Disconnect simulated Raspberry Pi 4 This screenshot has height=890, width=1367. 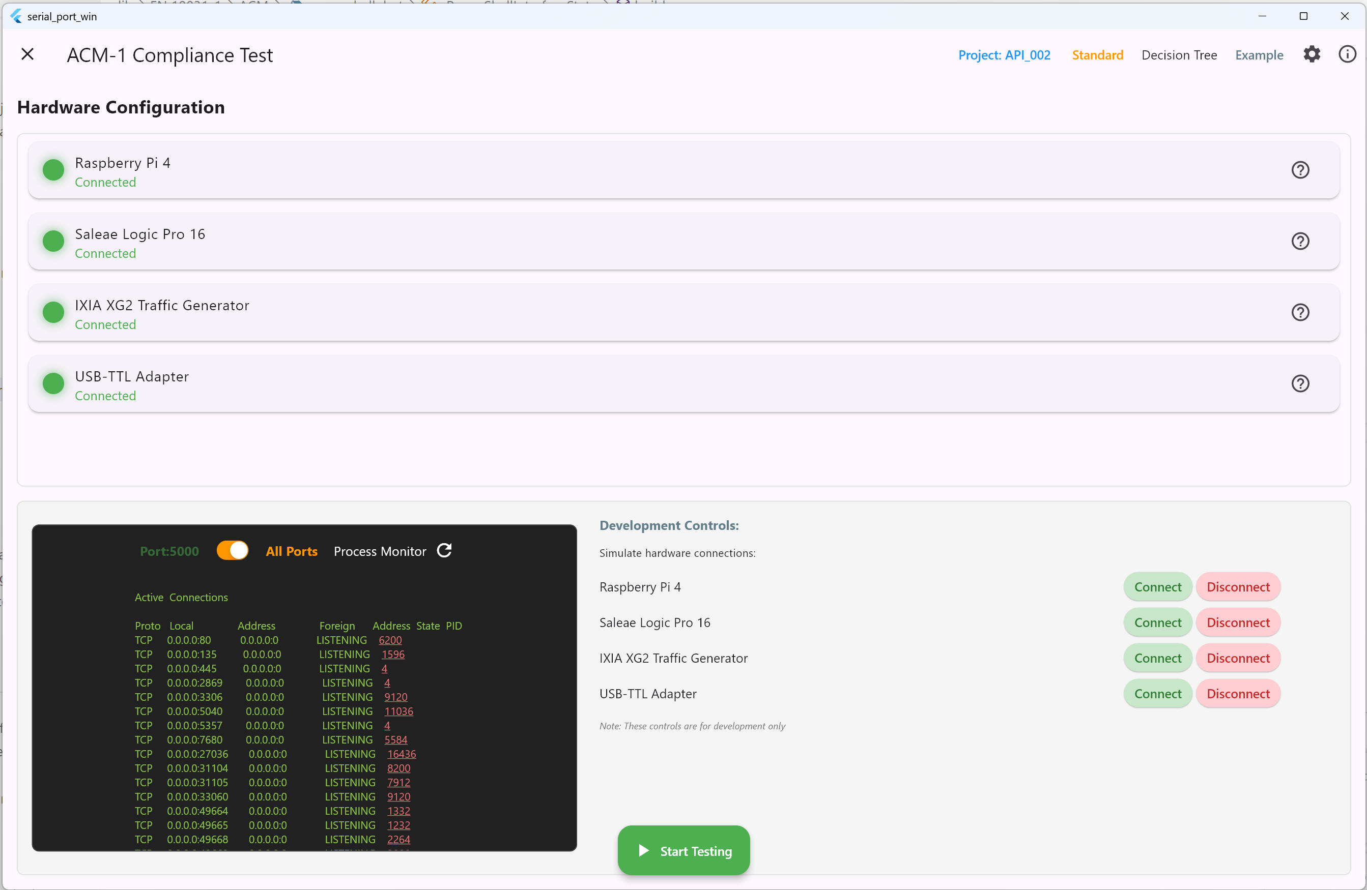[x=1238, y=587]
